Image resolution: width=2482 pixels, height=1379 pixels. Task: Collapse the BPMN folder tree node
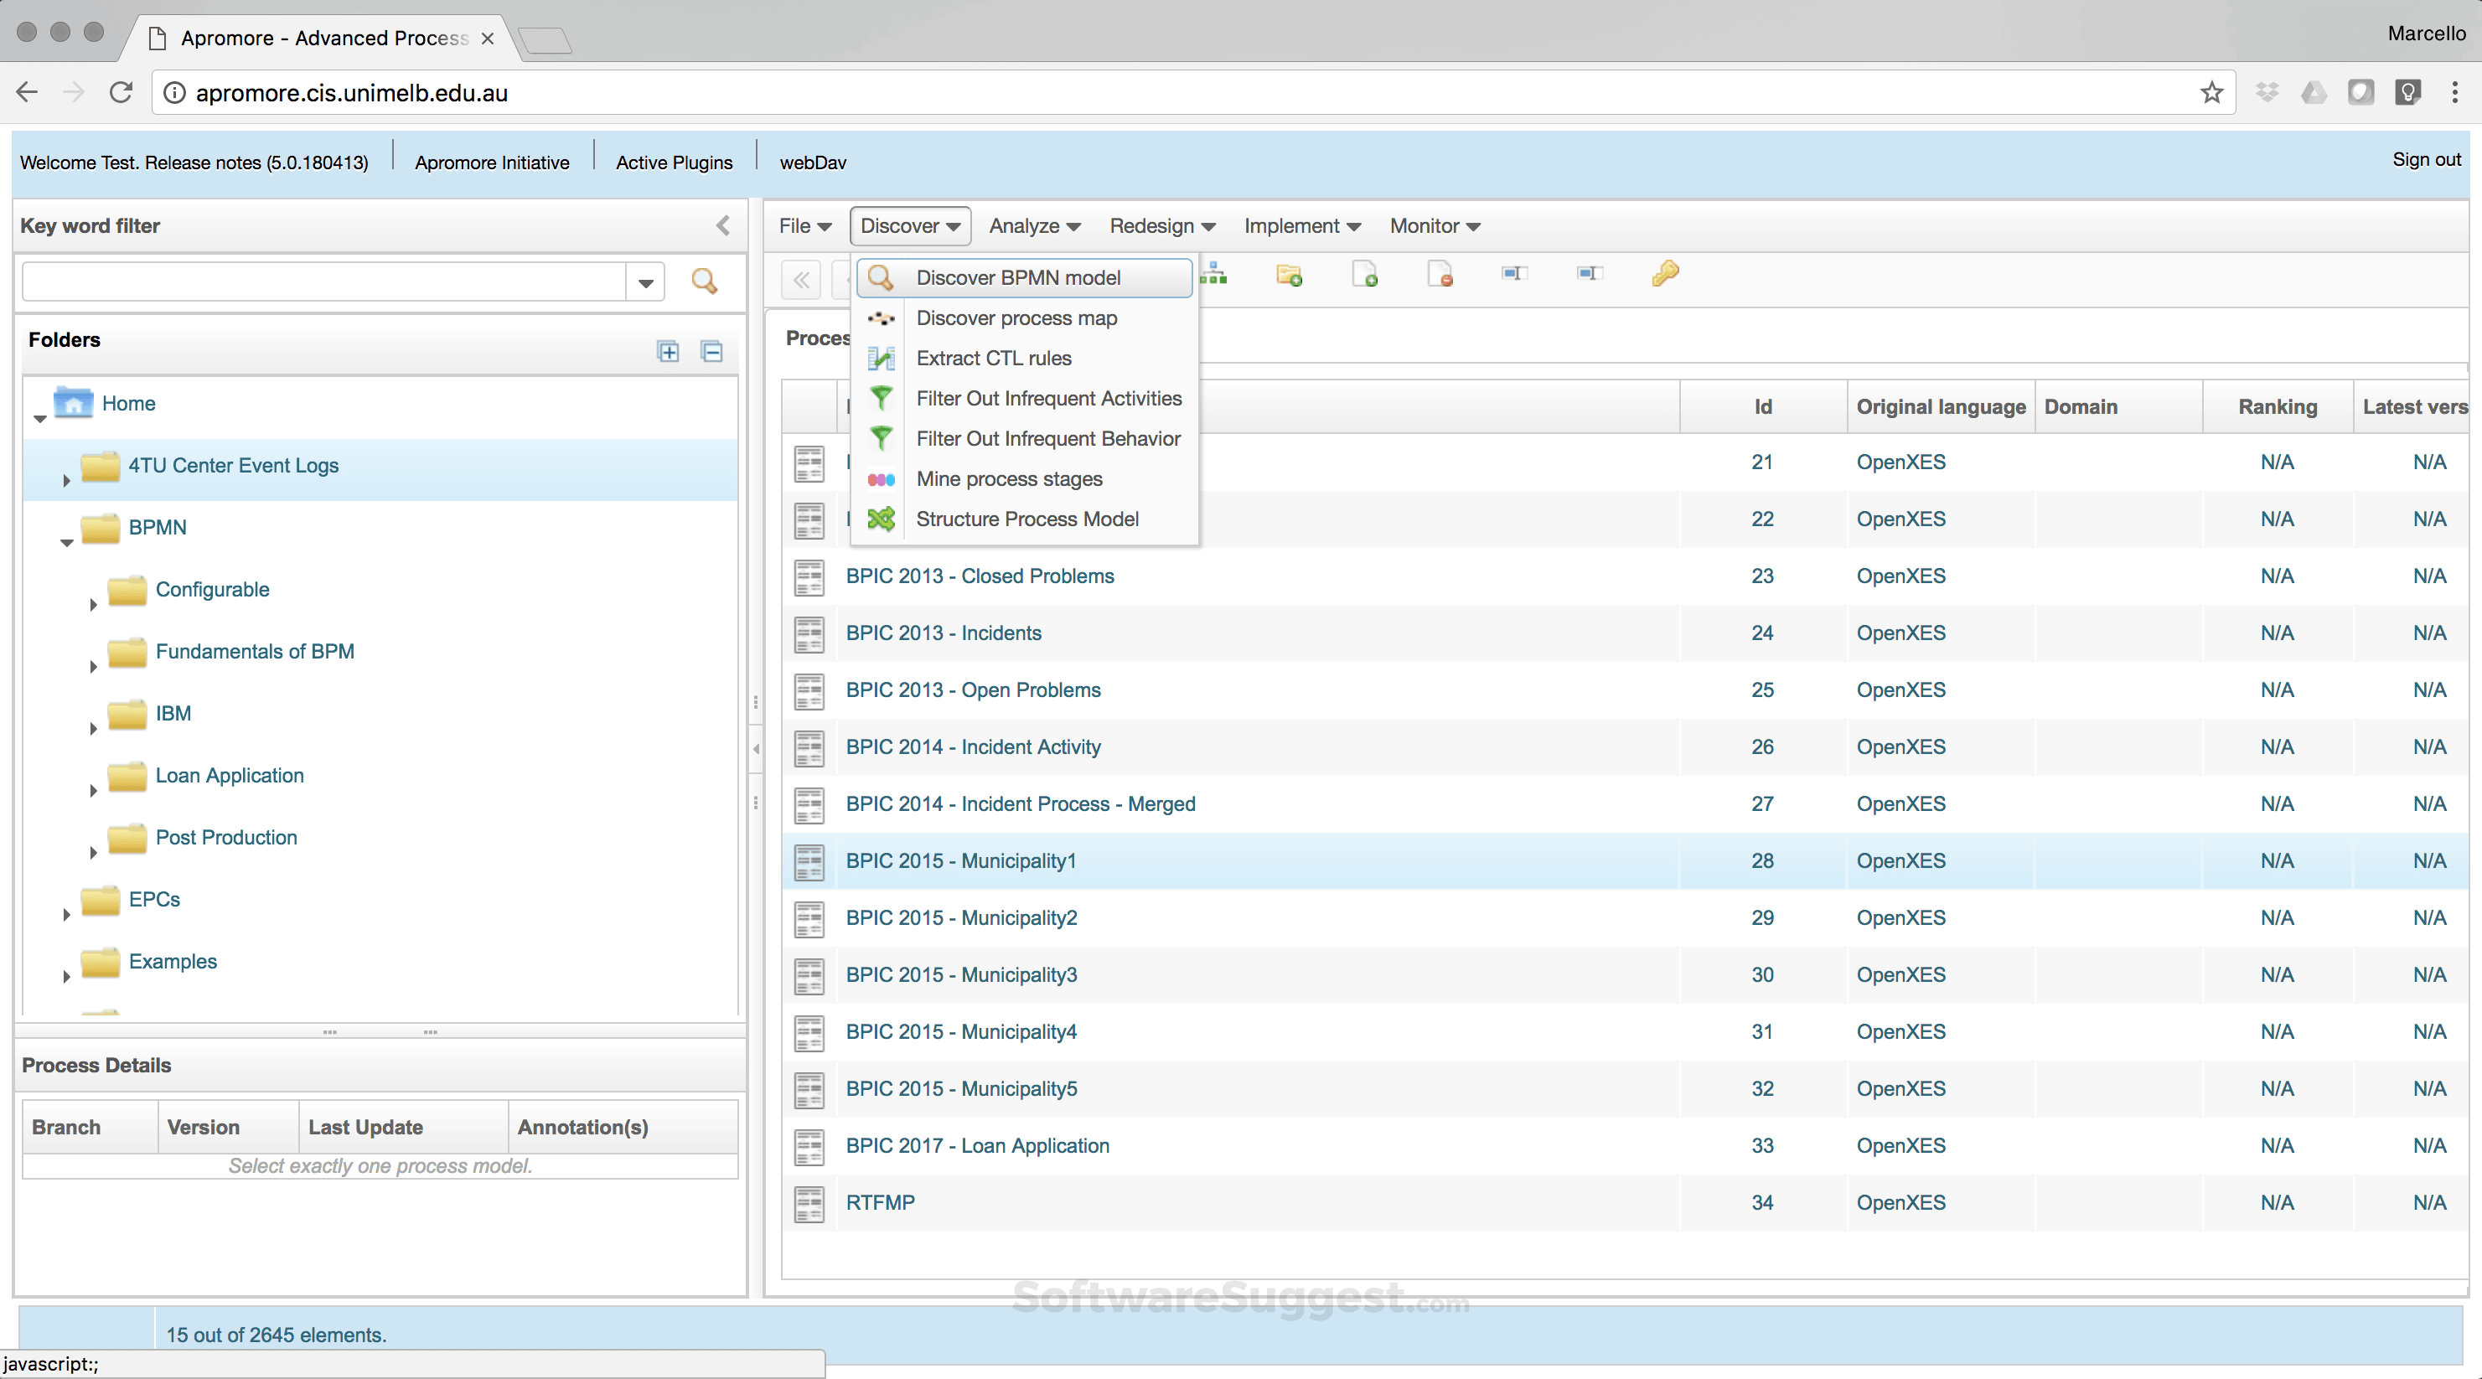pos(66,543)
